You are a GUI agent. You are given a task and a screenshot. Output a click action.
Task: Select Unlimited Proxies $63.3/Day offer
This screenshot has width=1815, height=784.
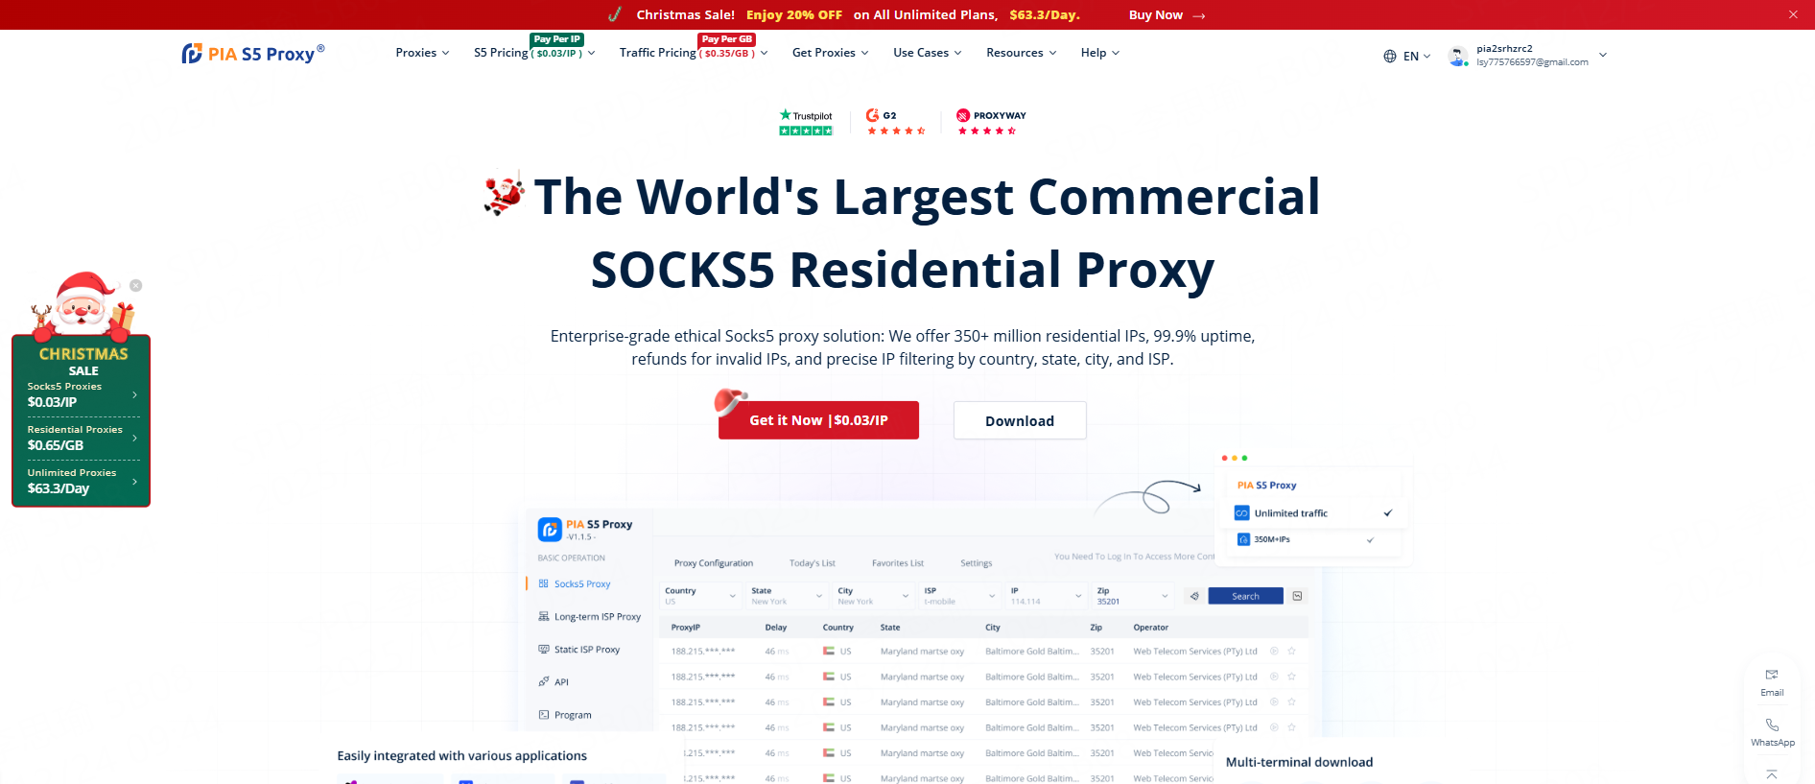82,481
